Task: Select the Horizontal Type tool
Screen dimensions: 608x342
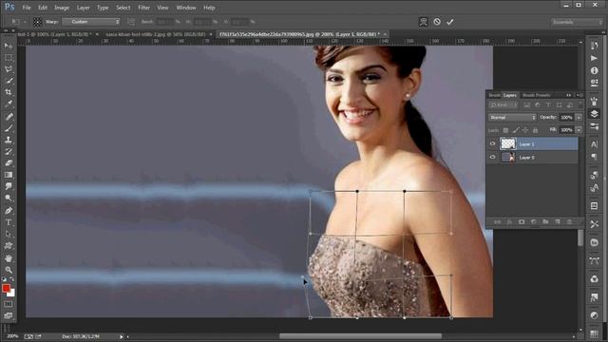Action: coord(9,222)
